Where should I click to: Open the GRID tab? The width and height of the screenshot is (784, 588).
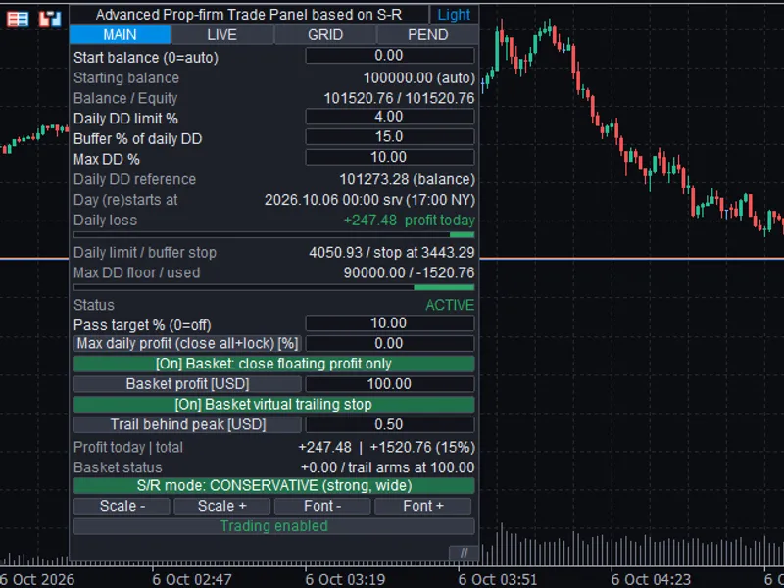[x=325, y=35]
